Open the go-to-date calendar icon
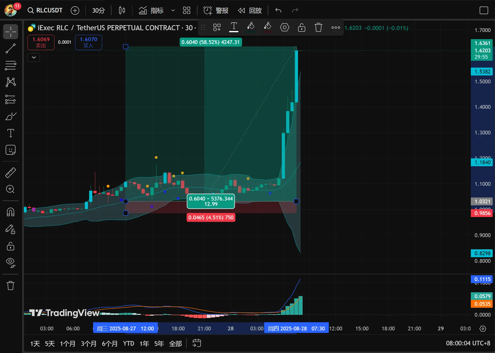Image resolution: width=495 pixels, height=353 pixels. 196,343
